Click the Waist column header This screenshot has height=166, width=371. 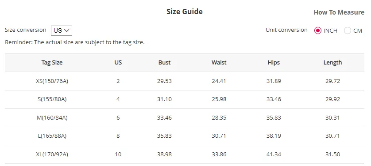point(219,63)
